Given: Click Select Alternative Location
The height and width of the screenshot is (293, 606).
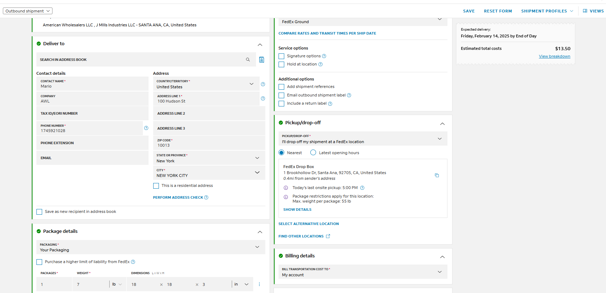Looking at the screenshot, I should pyautogui.click(x=309, y=224).
